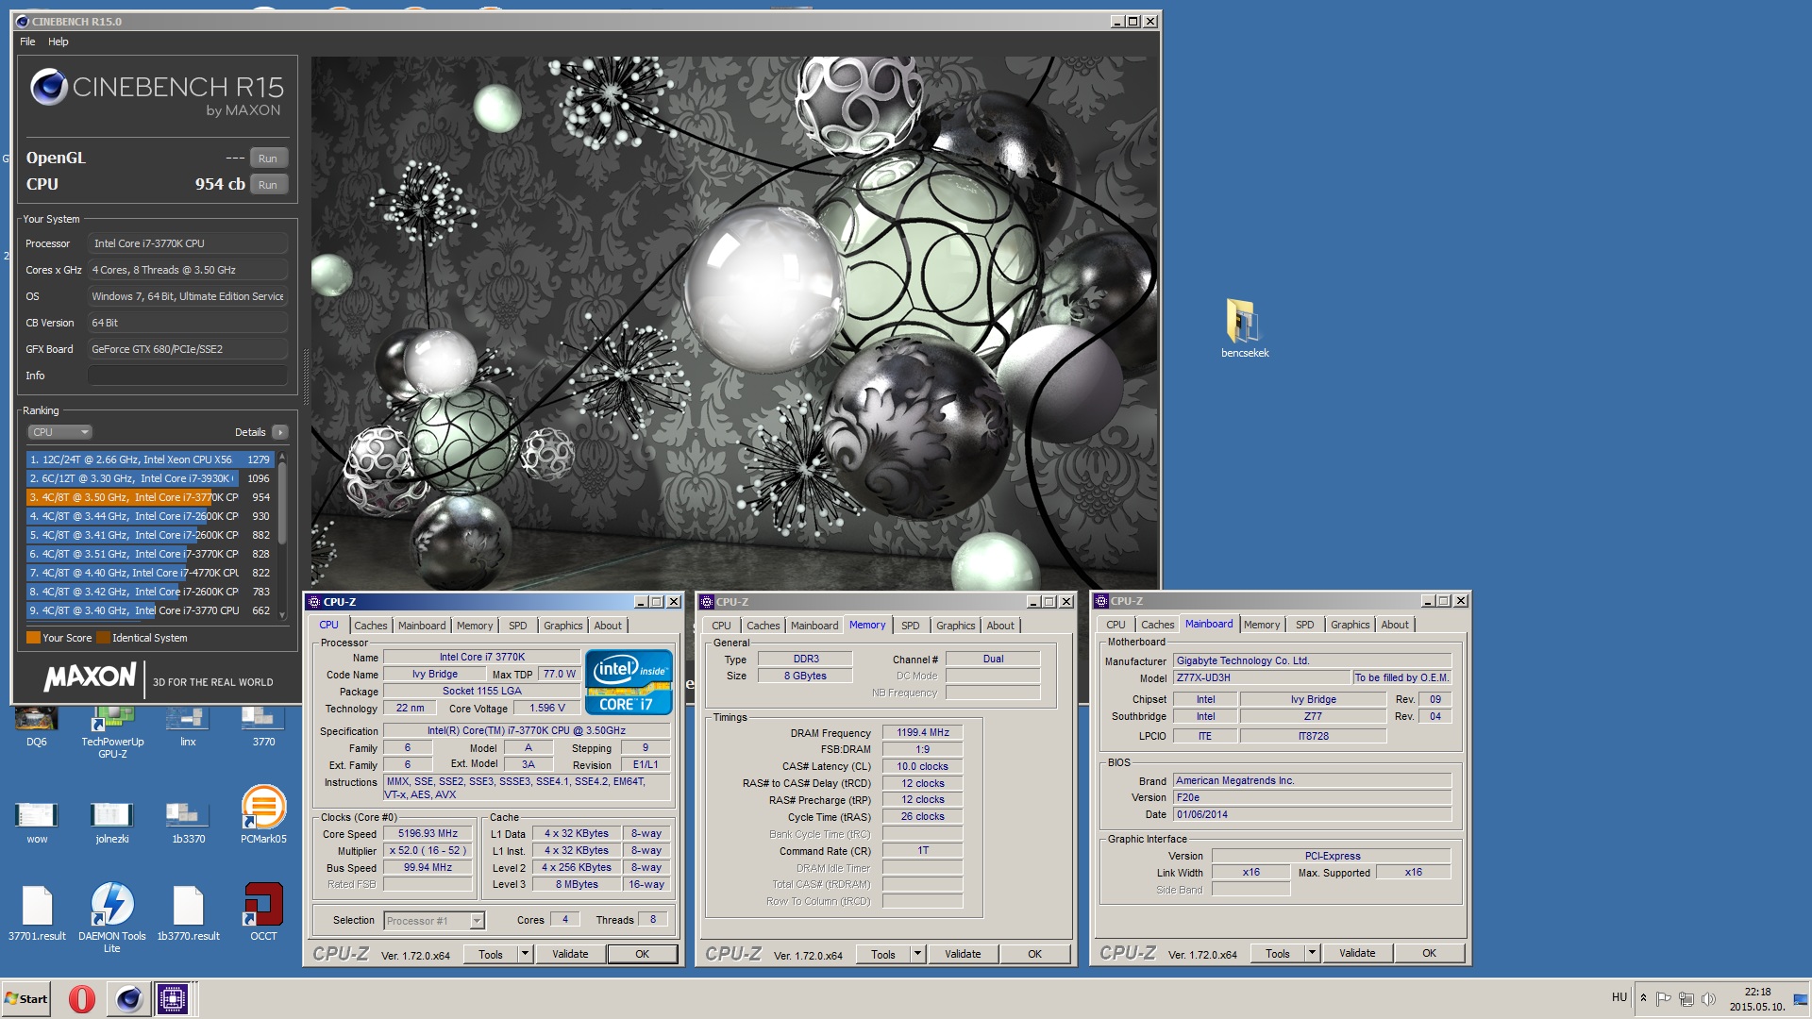The width and height of the screenshot is (1812, 1019).
Task: Open Tools dropdown arrow in Mainboard CPU-Z window
Action: (1312, 953)
